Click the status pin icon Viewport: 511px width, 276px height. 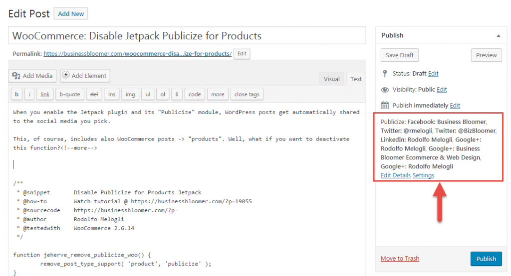click(385, 74)
